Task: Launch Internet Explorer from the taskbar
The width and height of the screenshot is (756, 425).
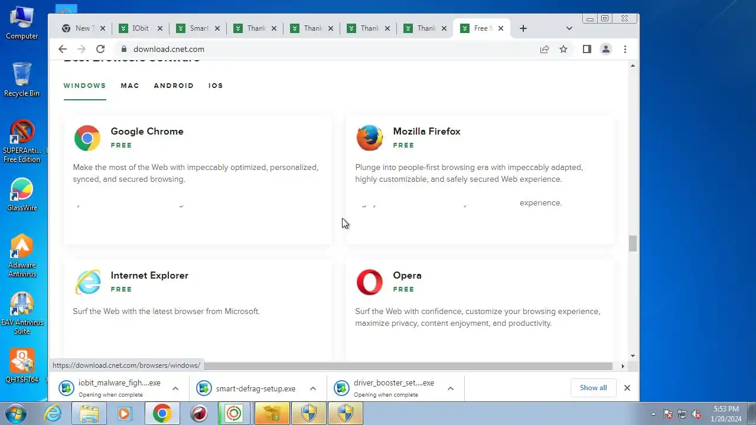Action: [53, 413]
